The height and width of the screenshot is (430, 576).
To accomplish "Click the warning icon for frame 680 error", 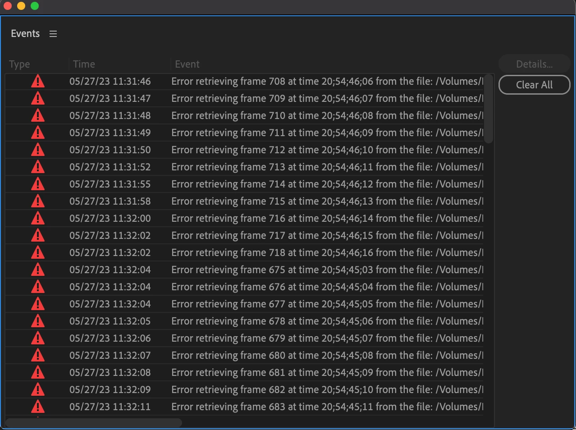I will pos(38,355).
